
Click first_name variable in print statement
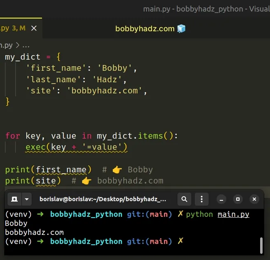[x=61, y=170]
